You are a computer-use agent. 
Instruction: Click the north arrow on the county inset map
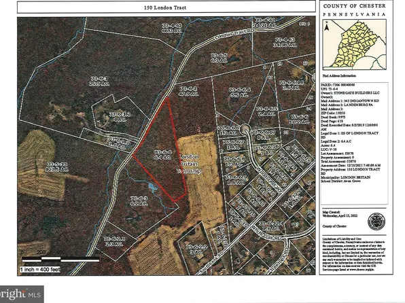click(x=326, y=27)
